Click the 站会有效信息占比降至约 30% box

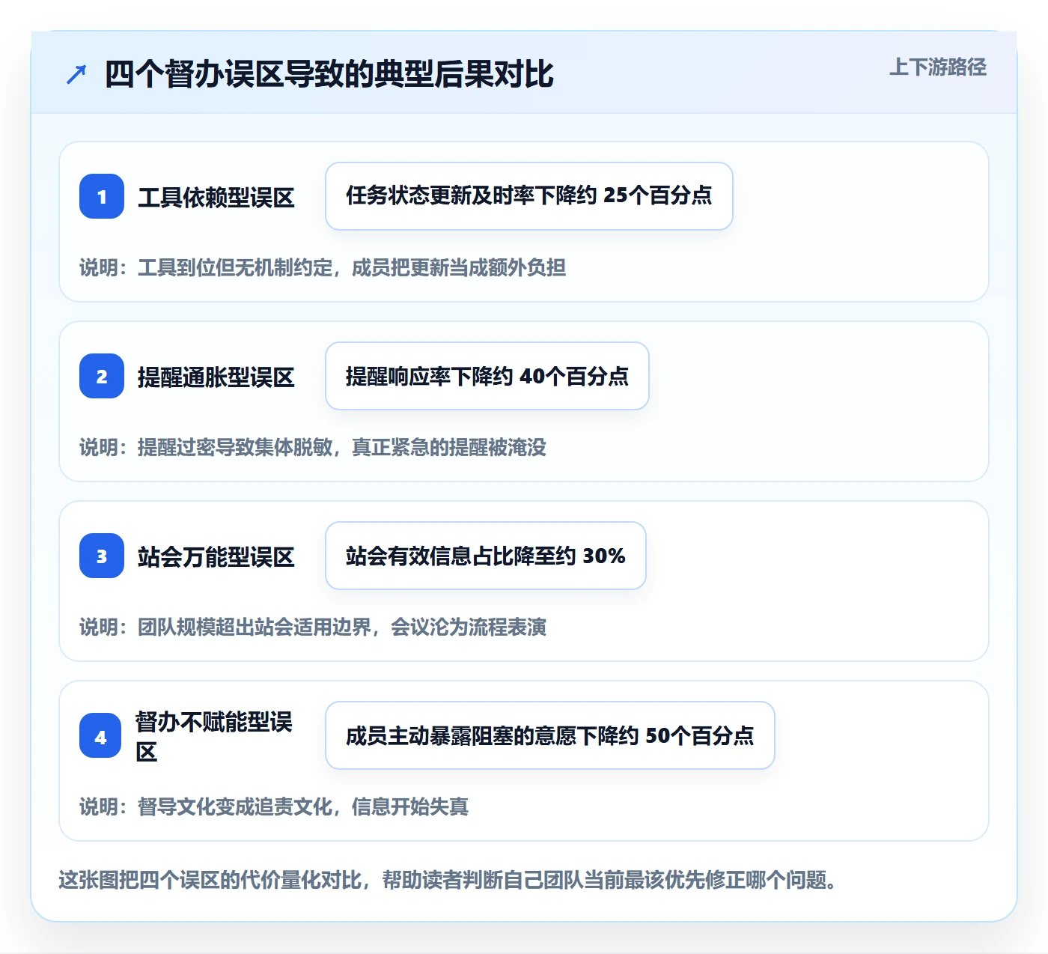point(486,556)
